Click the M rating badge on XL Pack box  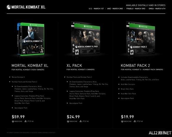77,52
